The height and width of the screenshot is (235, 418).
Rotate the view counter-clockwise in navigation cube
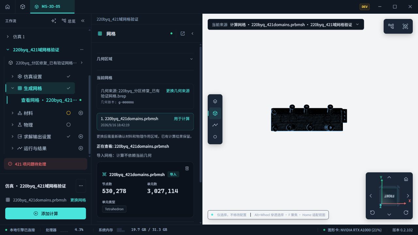click(x=372, y=212)
